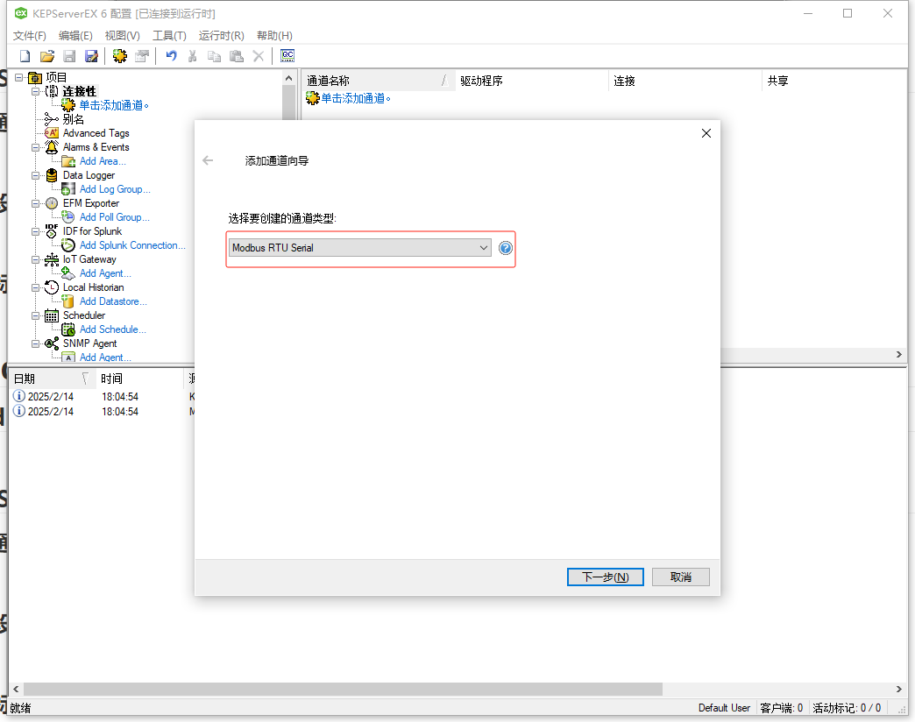Collapse the 连接性 tree node

[36, 91]
